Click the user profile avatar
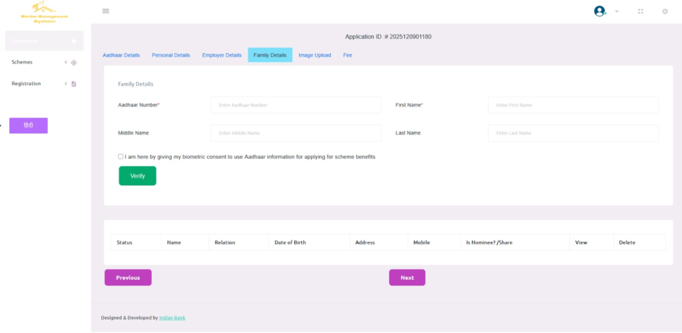The width and height of the screenshot is (682, 333). pos(599,11)
